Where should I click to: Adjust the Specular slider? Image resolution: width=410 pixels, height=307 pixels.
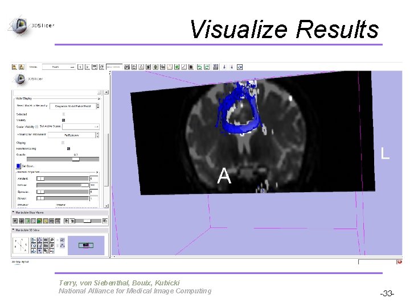click(63, 192)
